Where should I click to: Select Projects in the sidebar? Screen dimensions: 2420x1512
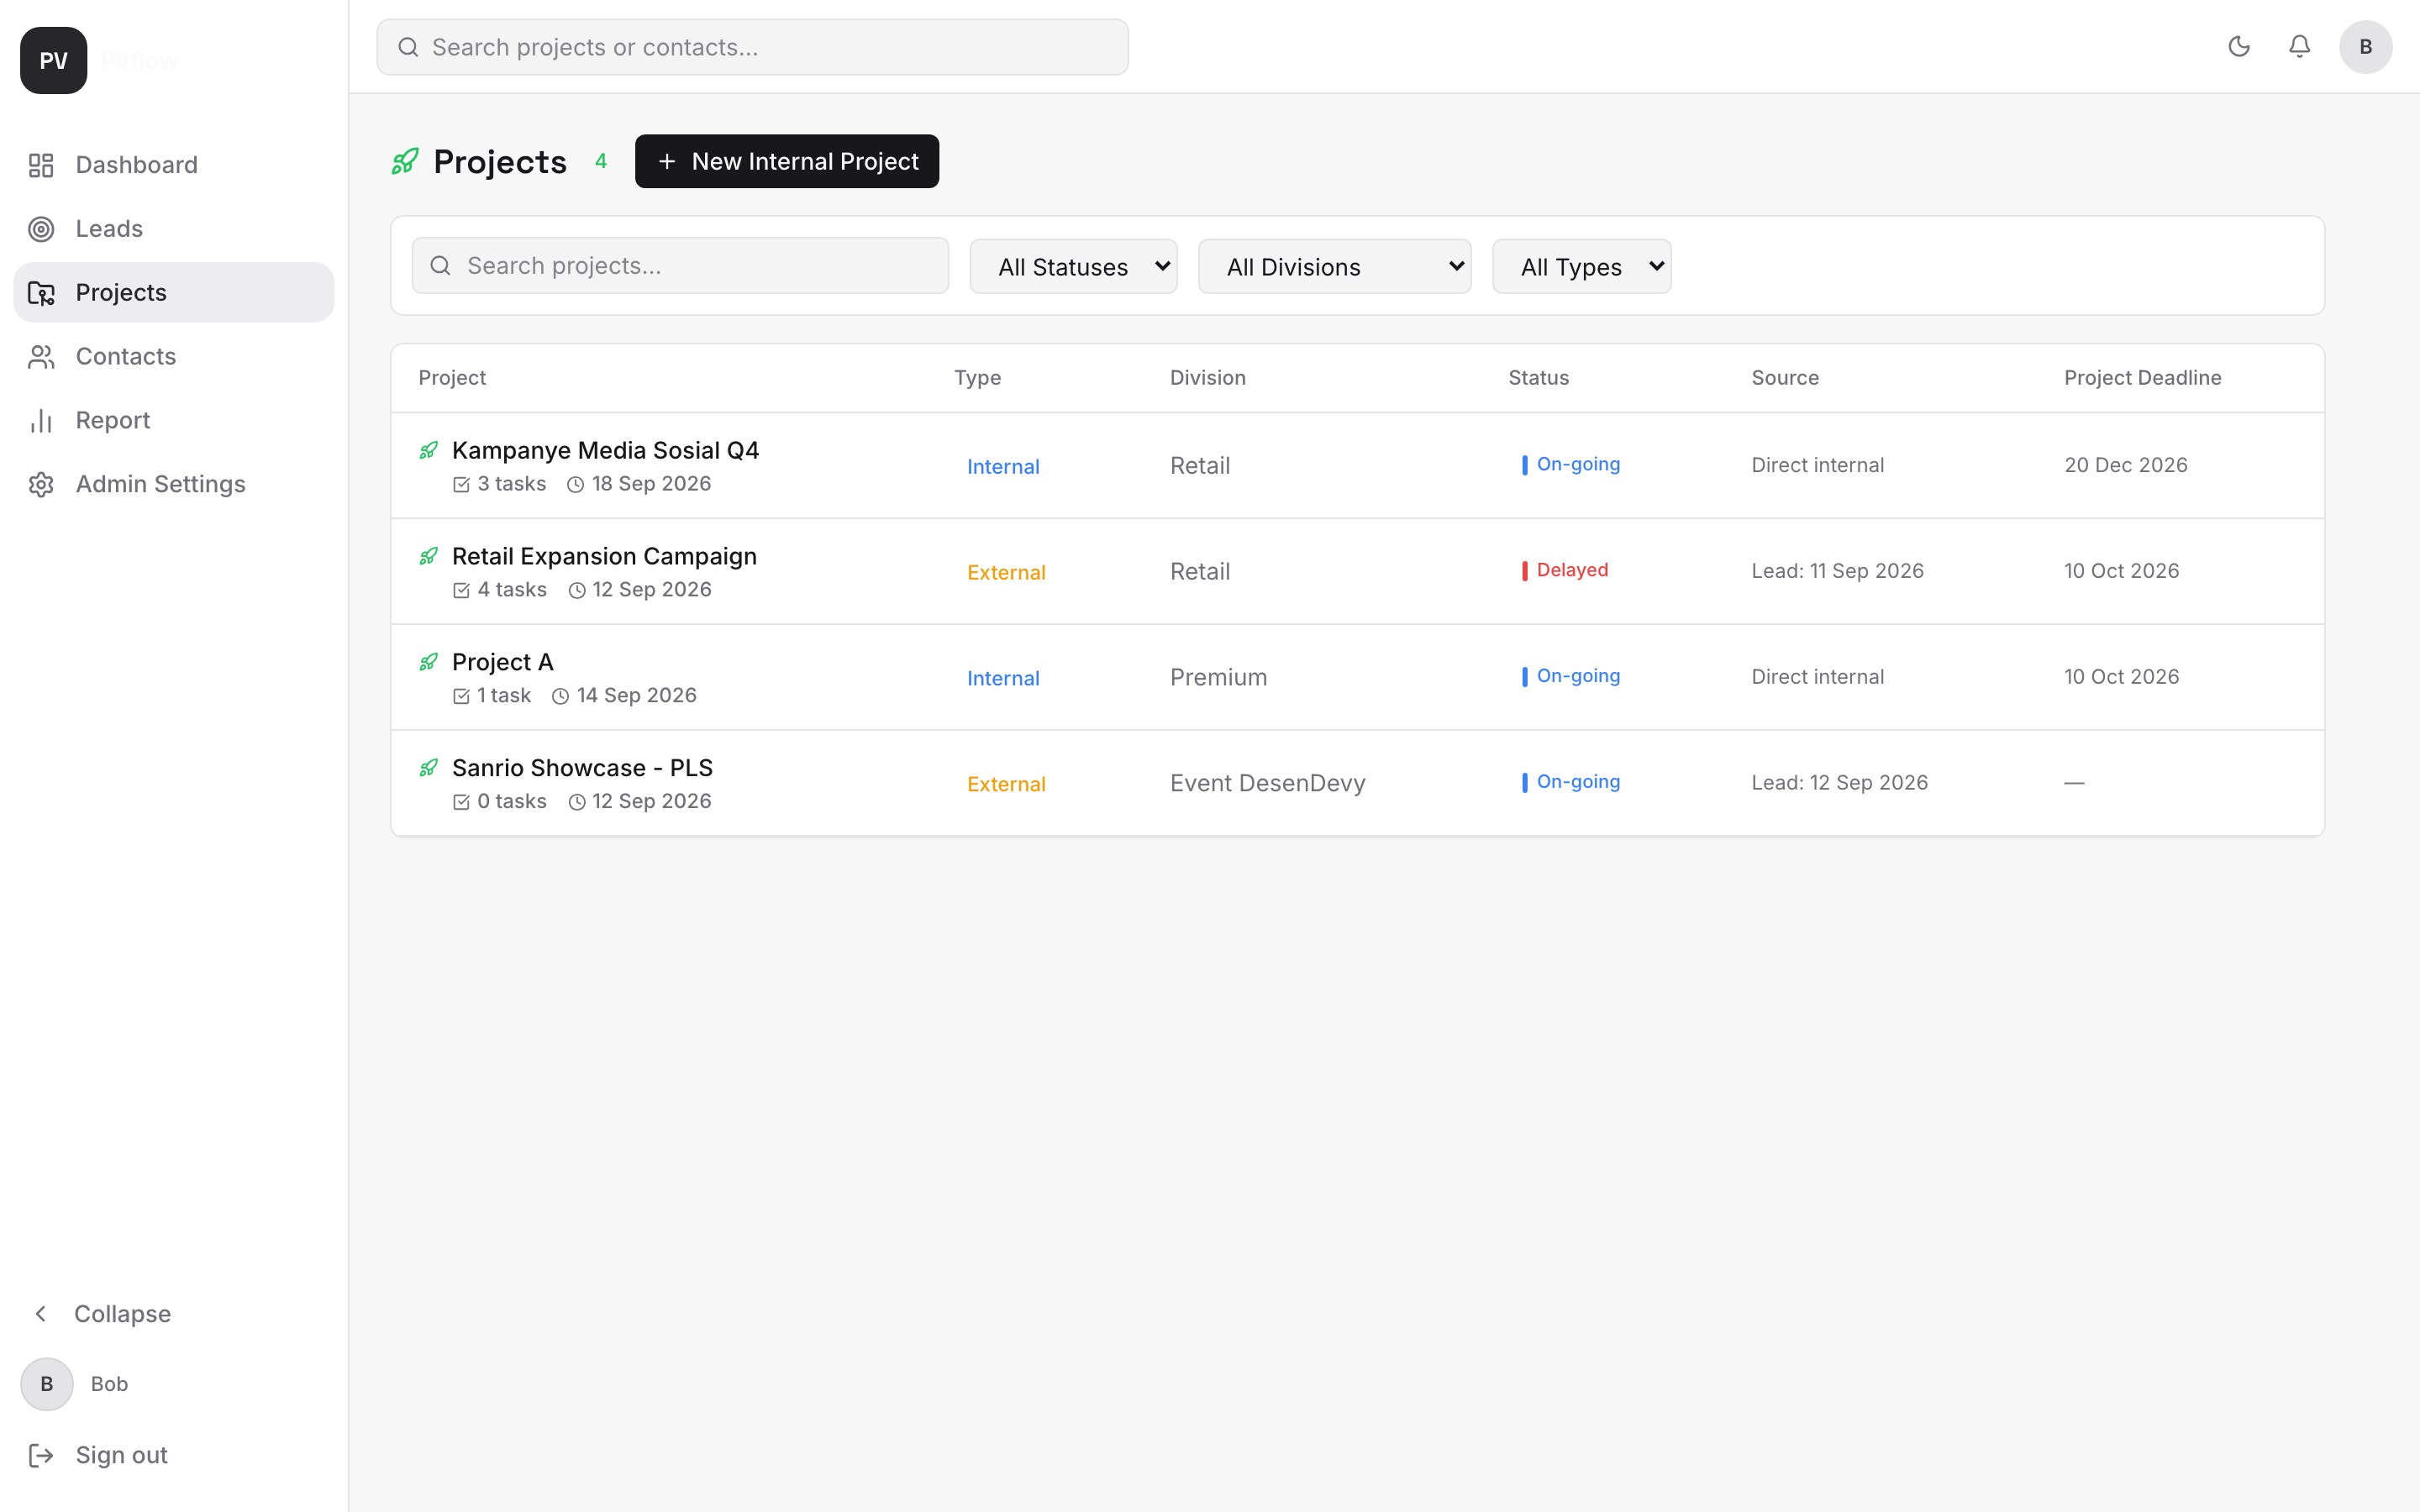pyautogui.click(x=174, y=293)
